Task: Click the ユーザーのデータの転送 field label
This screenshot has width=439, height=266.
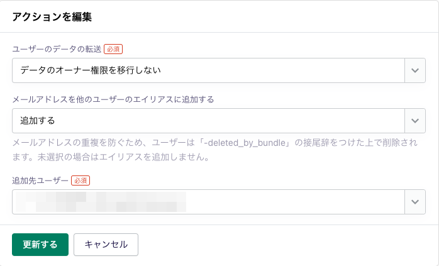Action: coord(57,49)
